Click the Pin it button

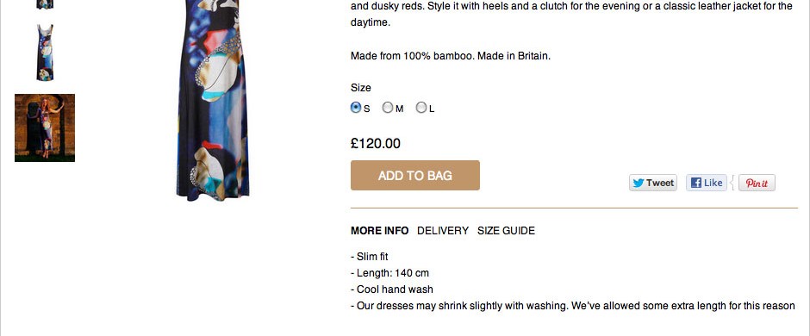tap(757, 183)
